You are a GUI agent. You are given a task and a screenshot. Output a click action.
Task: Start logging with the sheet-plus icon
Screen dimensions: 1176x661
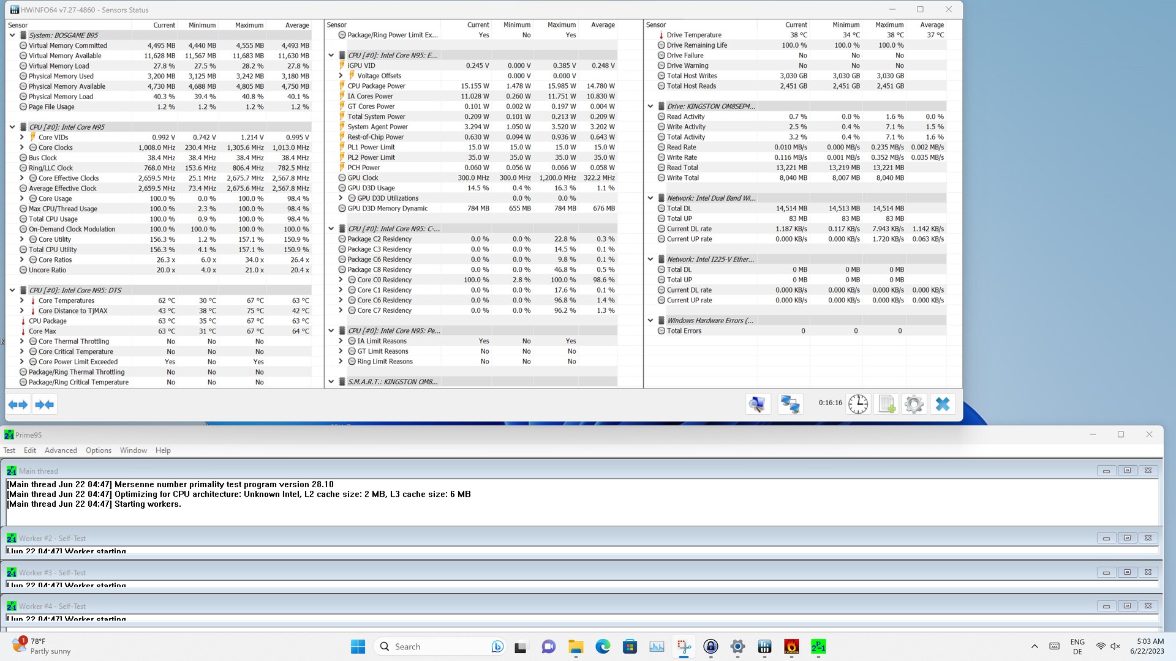coord(886,405)
